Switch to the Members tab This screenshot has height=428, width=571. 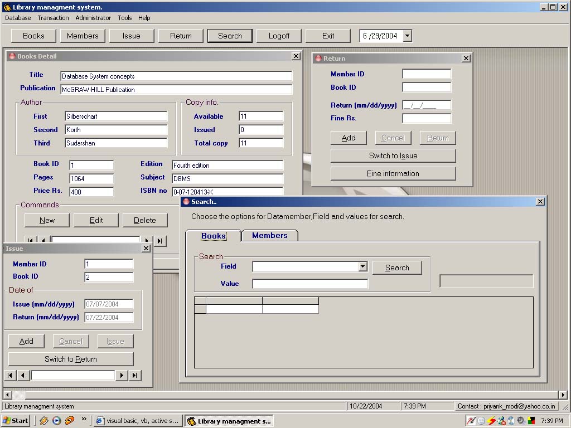click(269, 236)
